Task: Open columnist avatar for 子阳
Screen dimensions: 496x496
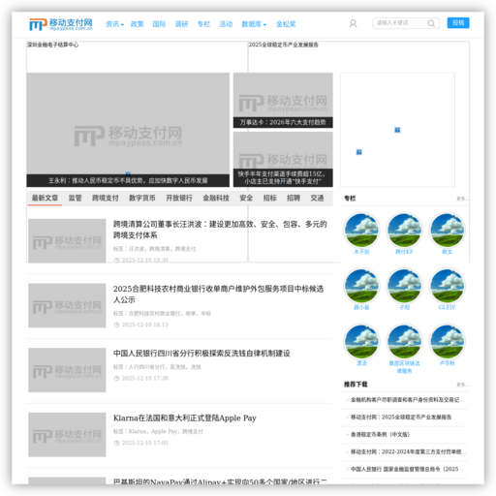Action: tap(404, 286)
